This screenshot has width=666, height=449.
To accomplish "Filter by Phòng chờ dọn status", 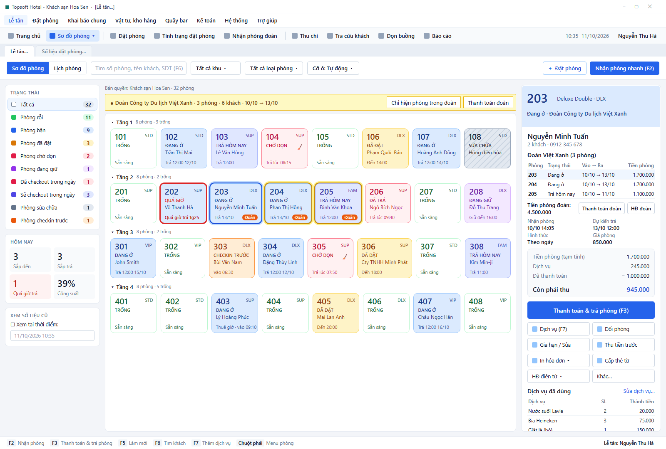I will [x=52, y=156].
